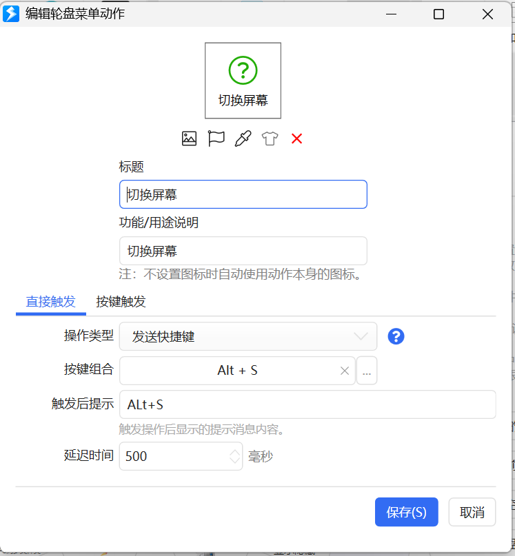Screen dimensions: 515x556
Task: Switch to the 直接触发 tab
Action: coord(50,302)
